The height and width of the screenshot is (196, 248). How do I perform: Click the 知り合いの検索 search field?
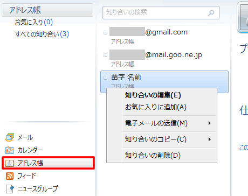click(161, 12)
